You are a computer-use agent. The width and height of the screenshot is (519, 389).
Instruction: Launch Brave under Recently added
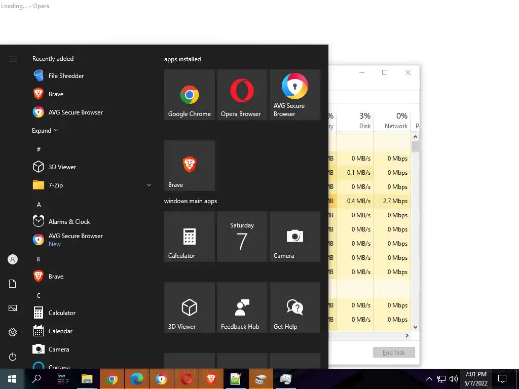[92, 94]
